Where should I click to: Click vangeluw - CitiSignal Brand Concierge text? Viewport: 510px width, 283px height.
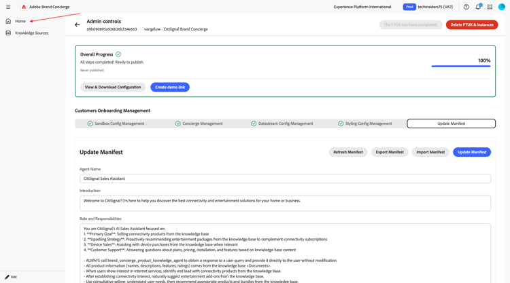pos(176,29)
